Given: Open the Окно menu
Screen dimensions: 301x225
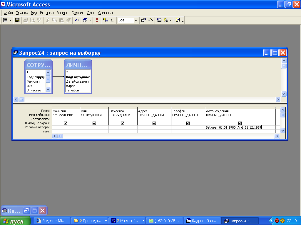Looking at the screenshot, I should coord(91,13).
